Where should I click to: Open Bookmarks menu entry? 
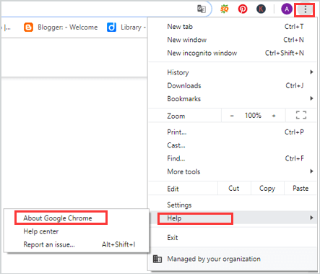232,99
